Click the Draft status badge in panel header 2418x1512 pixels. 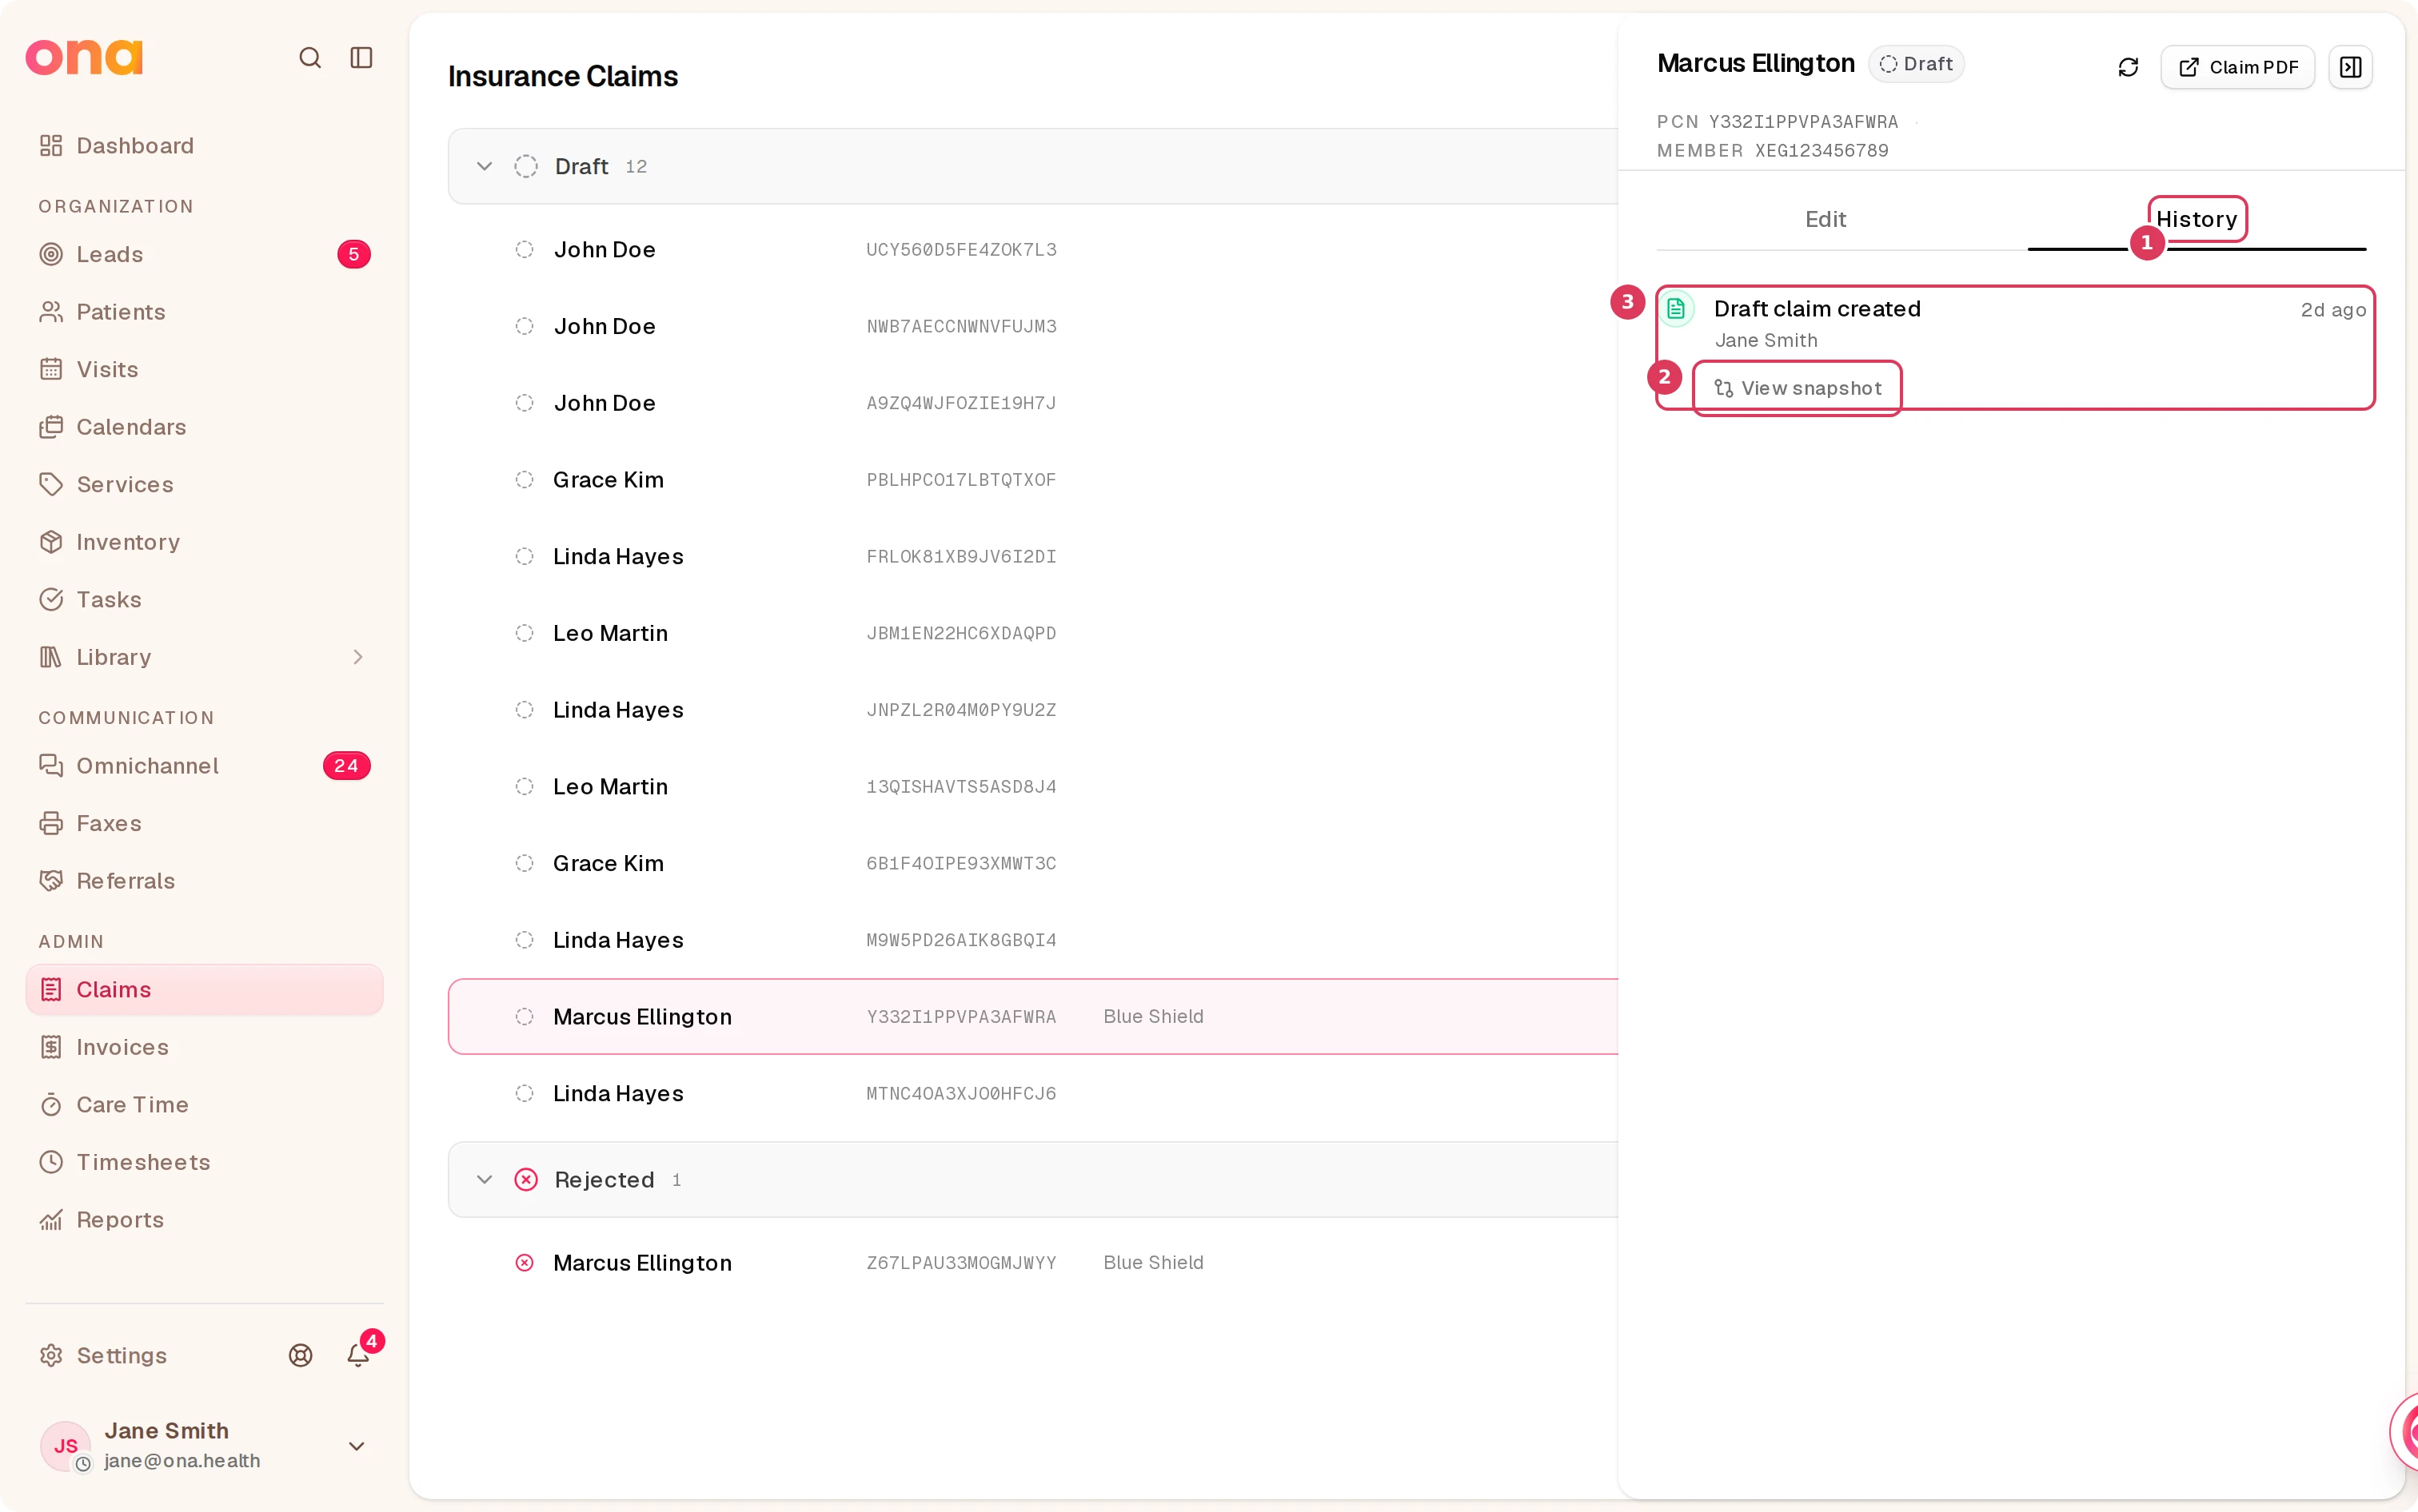coord(1916,64)
